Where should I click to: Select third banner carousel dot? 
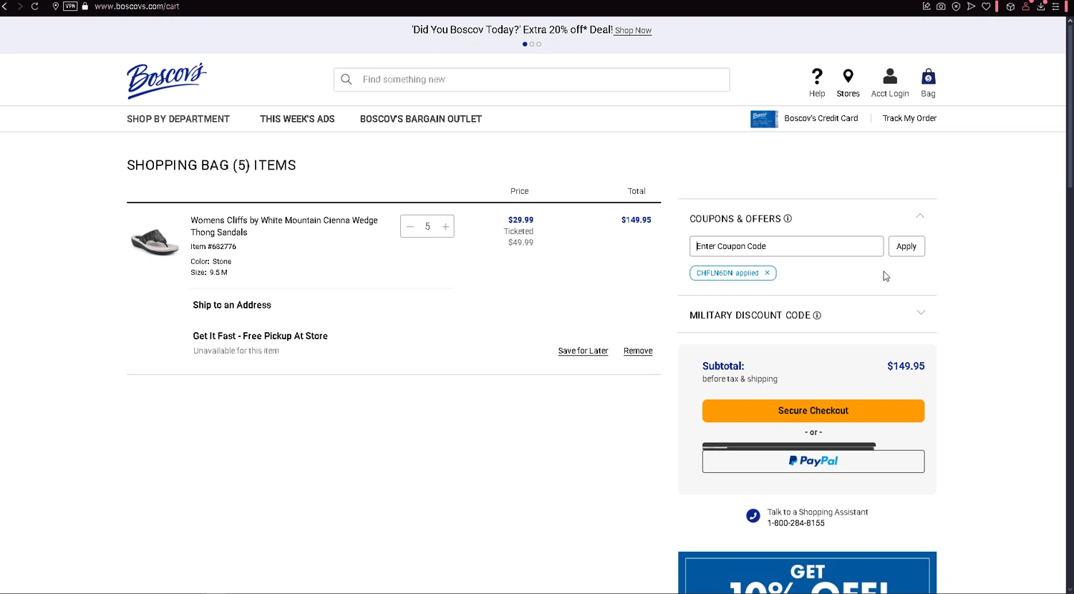point(538,44)
